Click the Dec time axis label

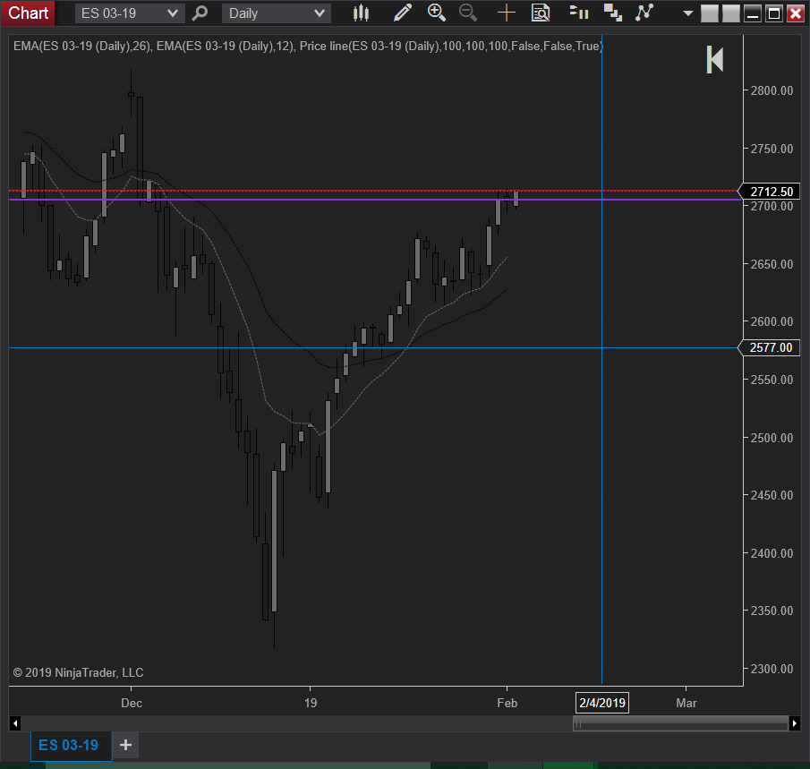(x=132, y=704)
